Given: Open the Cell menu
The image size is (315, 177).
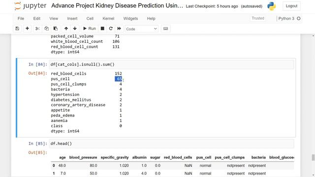Looking at the screenshot, I should click(x=90, y=19).
